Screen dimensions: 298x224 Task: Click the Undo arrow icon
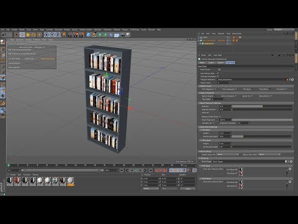pos(4,35)
